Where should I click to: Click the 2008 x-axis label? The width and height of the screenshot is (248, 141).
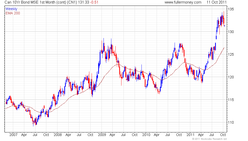pyautogui.click(x=58, y=135)
